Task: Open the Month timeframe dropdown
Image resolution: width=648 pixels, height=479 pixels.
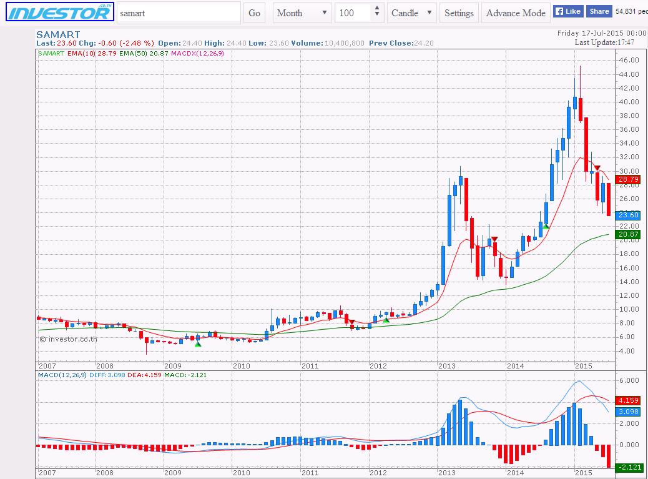Action: point(302,13)
